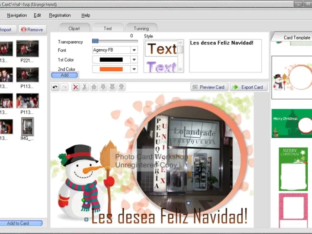Select the green portrait Merry Christmas template
Screen dimensions: 312x234
[293, 169]
